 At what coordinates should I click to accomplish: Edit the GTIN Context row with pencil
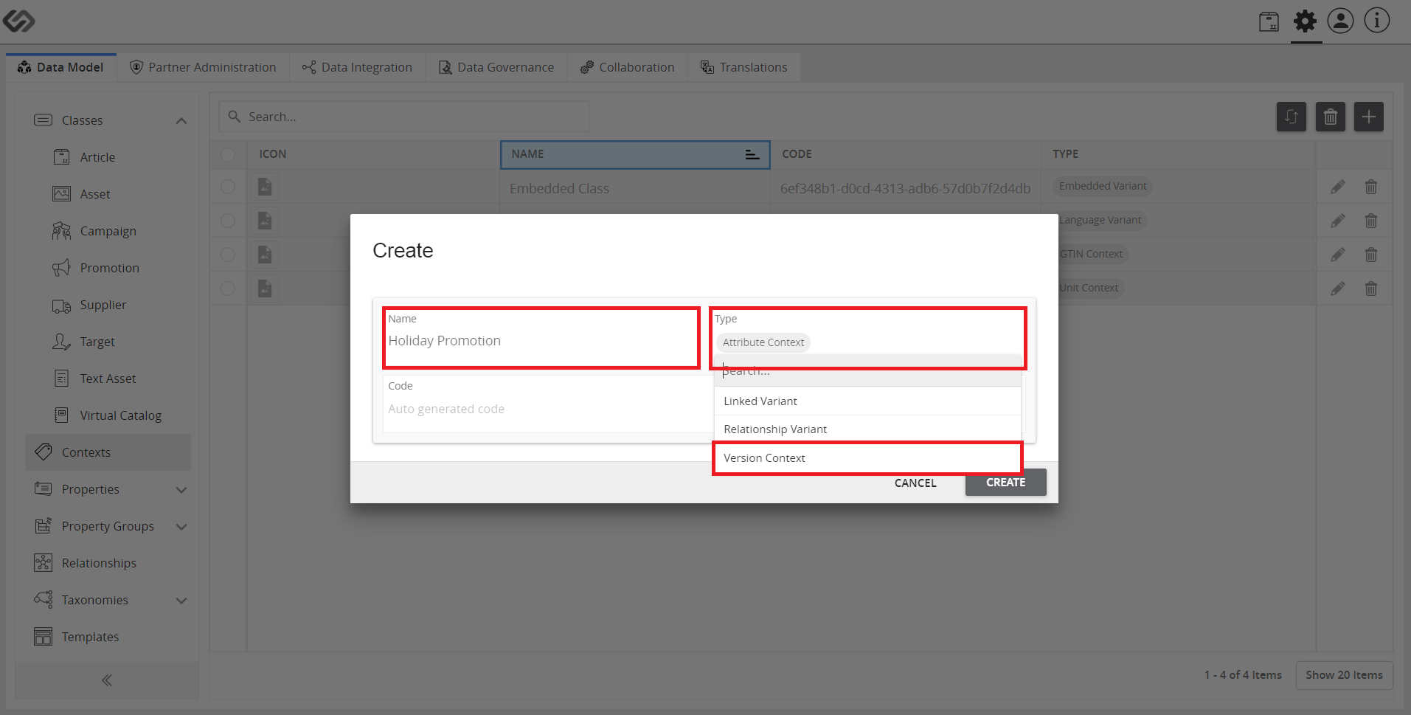(1337, 255)
